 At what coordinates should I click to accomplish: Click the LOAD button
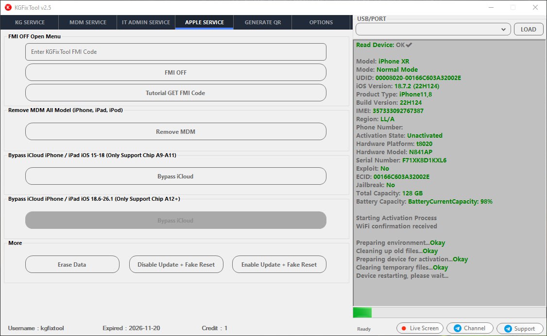[528, 29]
